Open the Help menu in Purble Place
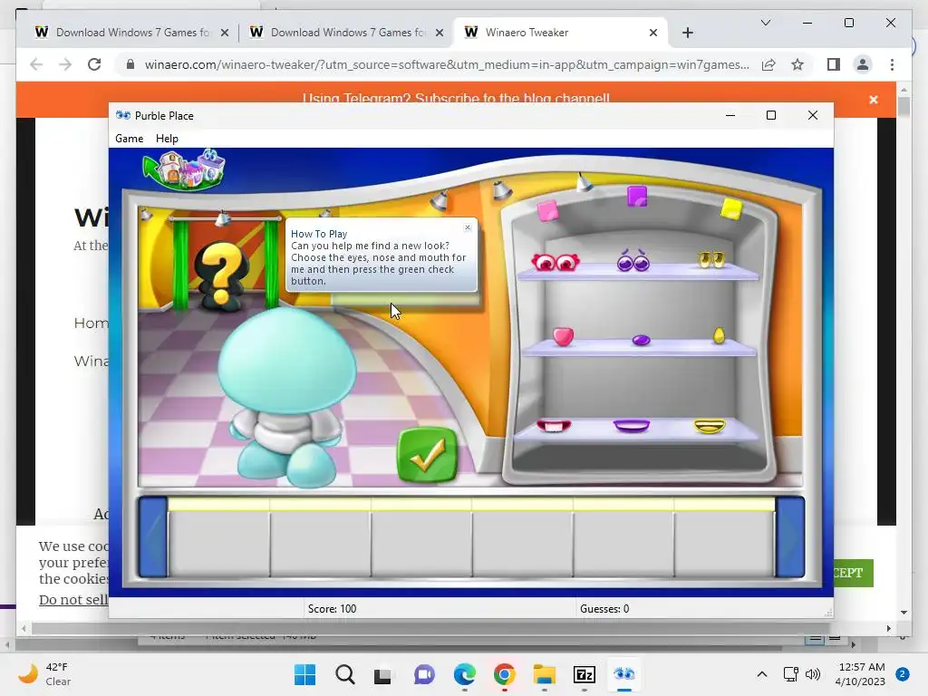The image size is (928, 696). pyautogui.click(x=167, y=139)
